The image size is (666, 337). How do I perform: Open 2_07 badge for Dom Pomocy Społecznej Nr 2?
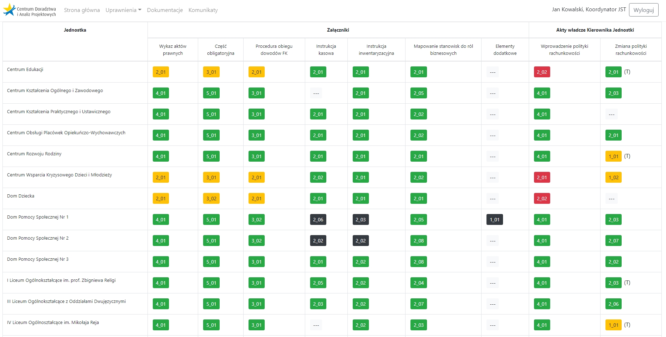(x=614, y=241)
